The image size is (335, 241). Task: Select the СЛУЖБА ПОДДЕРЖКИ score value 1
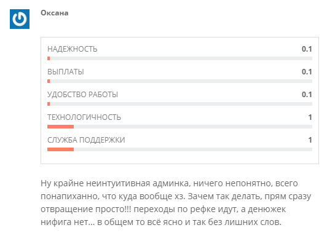(310, 140)
